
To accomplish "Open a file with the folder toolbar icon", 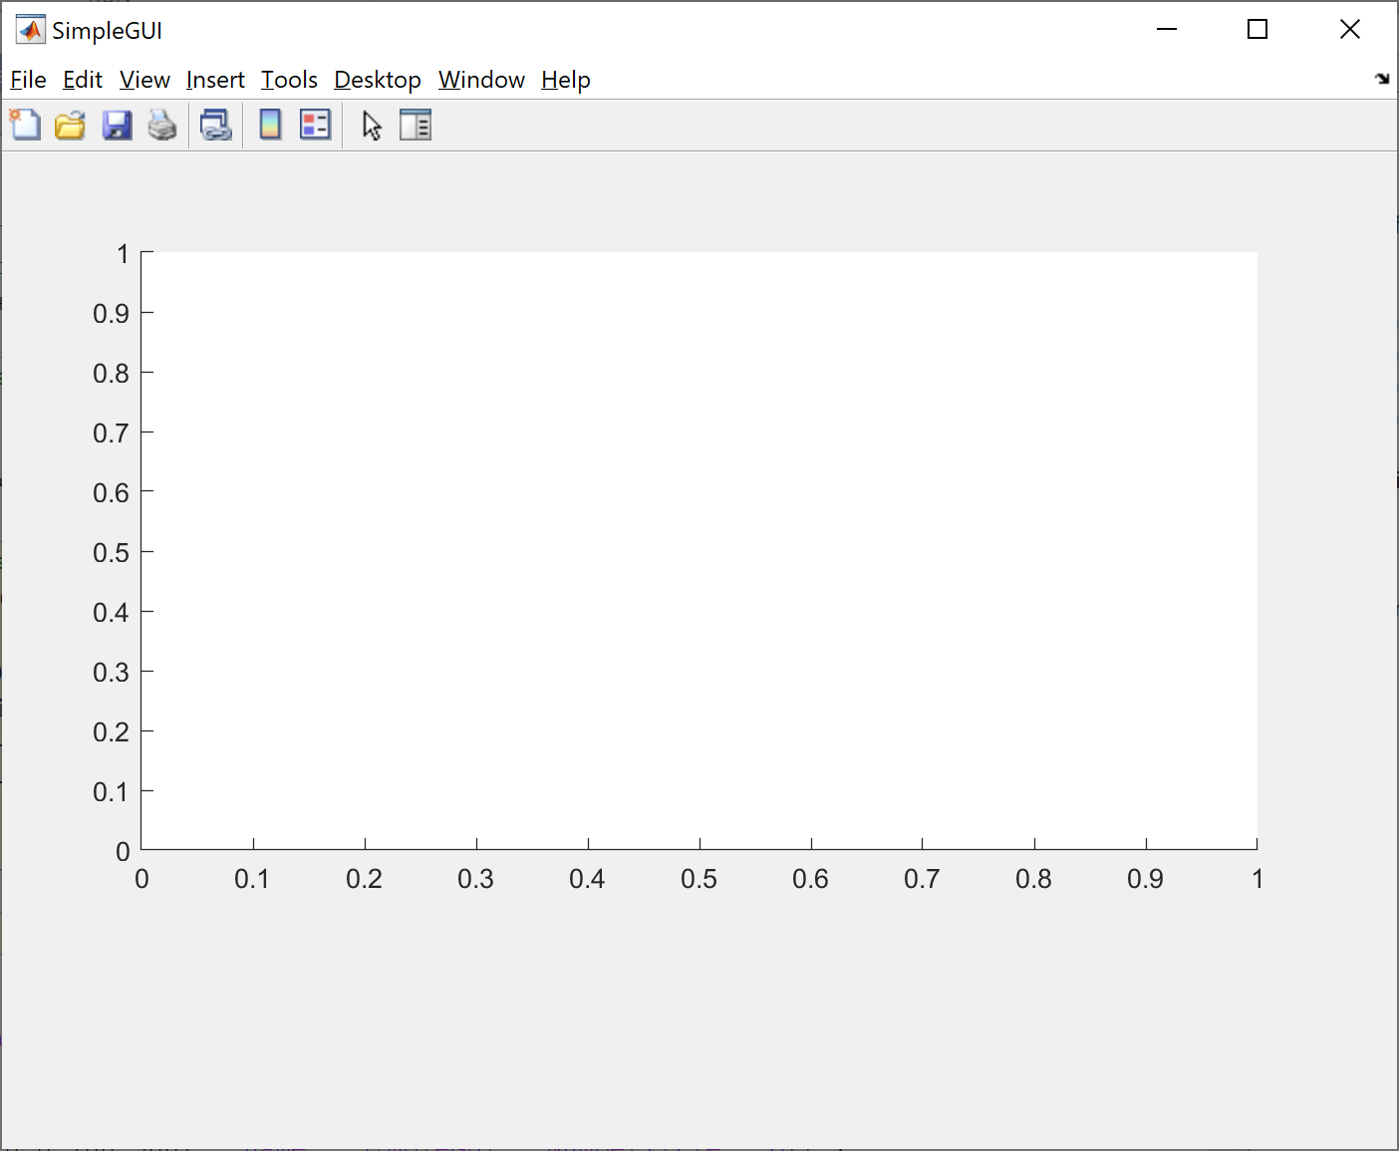I will pos(70,125).
